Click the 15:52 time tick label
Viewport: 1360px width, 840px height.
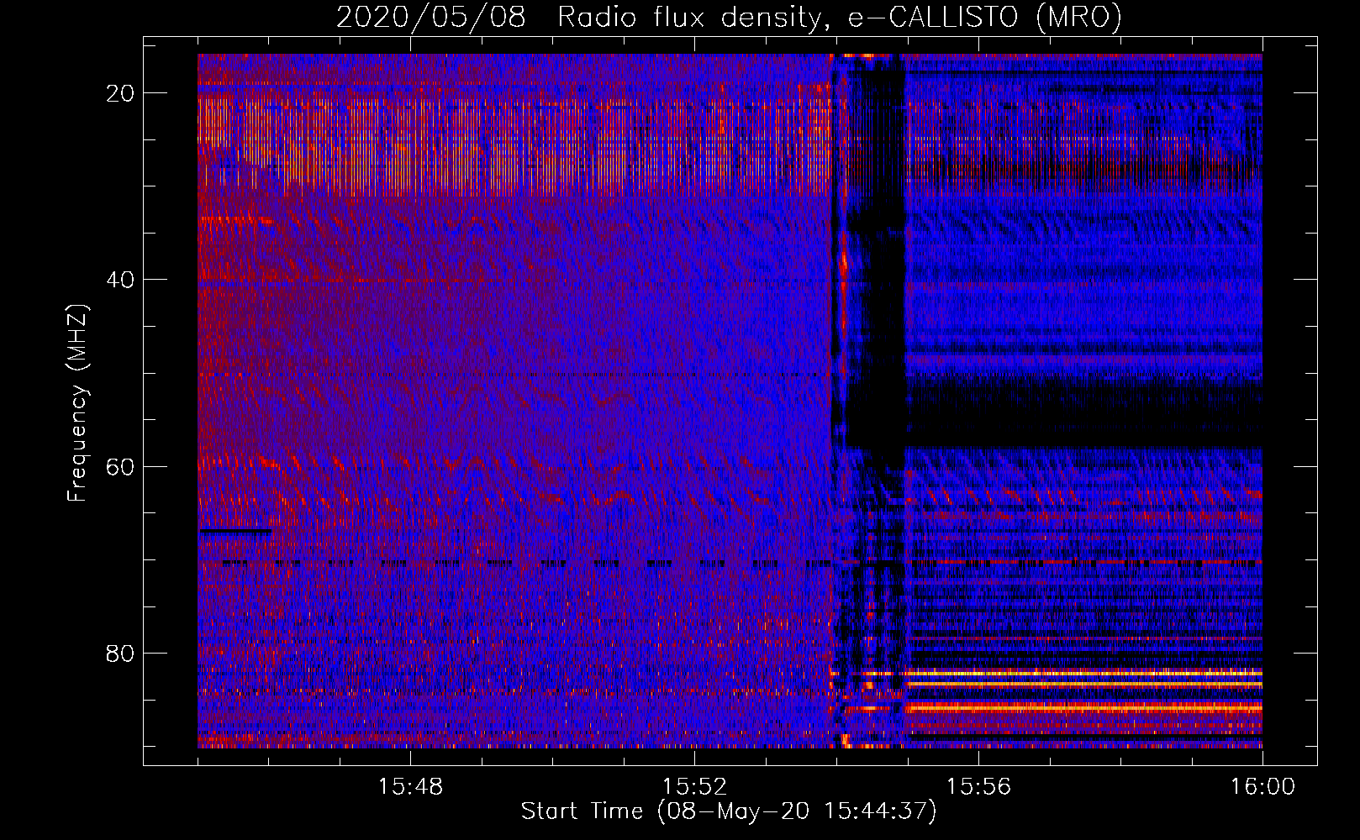pyautogui.click(x=695, y=787)
